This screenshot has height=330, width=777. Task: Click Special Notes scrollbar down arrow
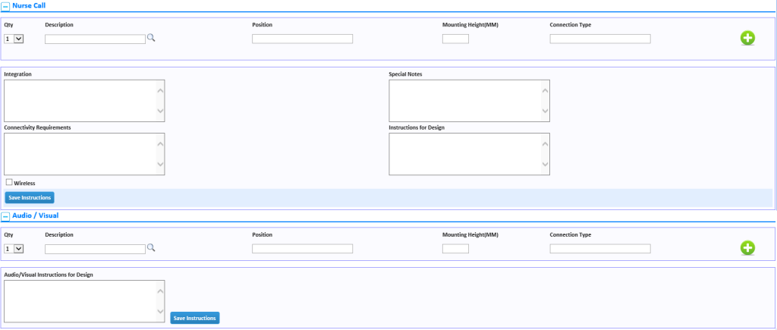click(545, 111)
